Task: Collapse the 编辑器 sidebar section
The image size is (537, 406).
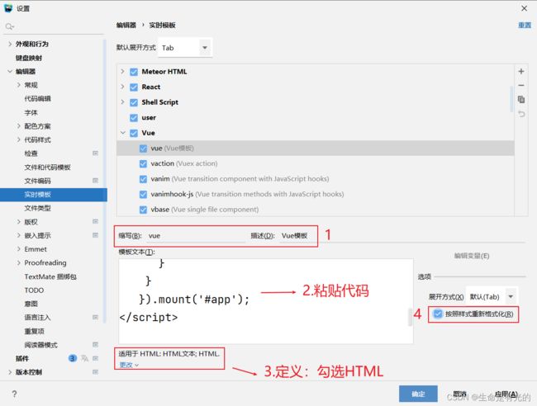Action: tap(10, 71)
